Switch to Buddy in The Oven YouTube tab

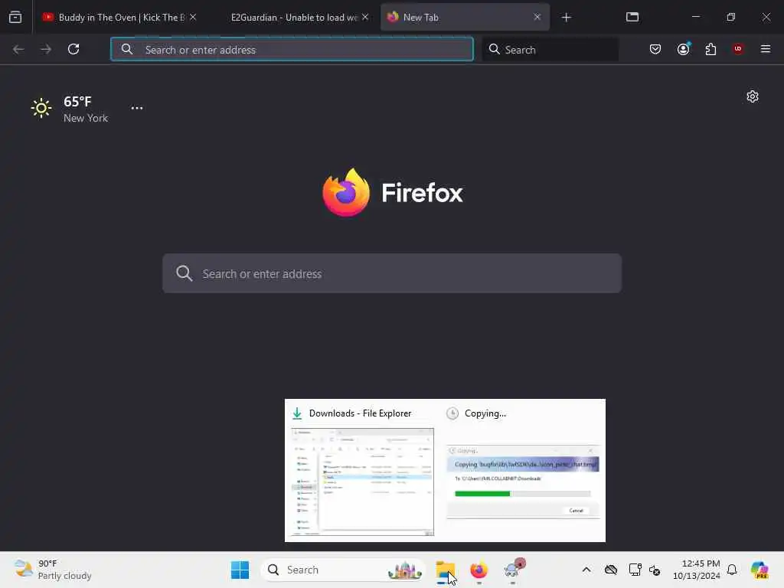[119, 17]
